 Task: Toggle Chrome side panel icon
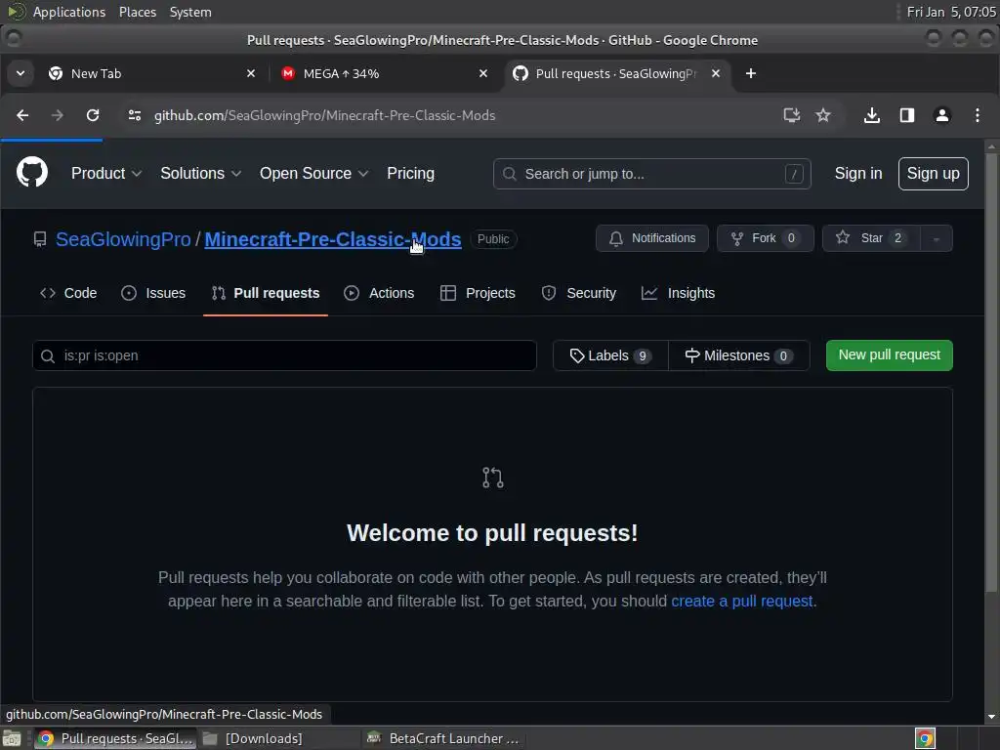[907, 115]
